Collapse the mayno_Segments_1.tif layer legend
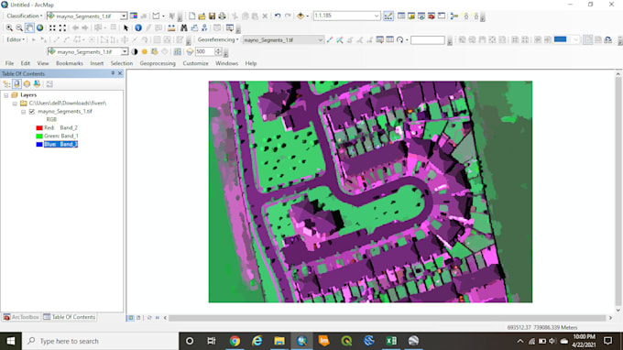This screenshot has height=350, width=623. [x=24, y=112]
